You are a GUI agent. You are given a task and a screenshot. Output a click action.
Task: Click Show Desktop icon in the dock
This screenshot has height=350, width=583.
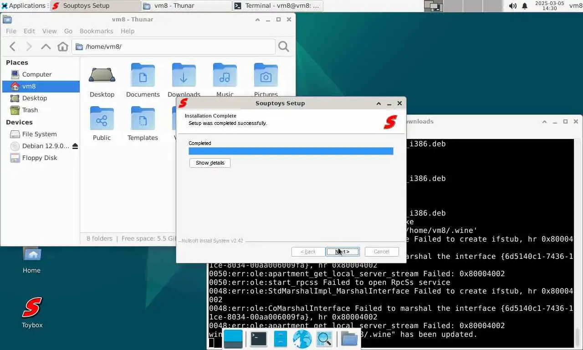(233, 339)
